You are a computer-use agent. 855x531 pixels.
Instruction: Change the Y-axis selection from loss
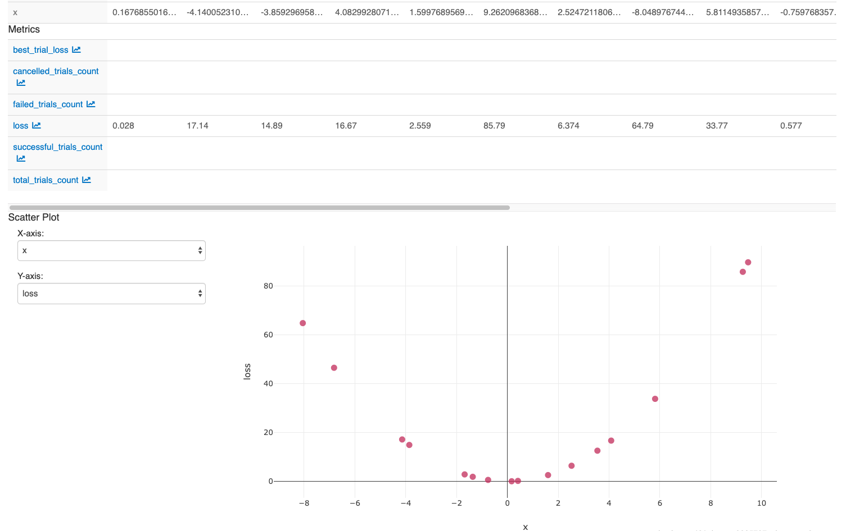click(111, 294)
